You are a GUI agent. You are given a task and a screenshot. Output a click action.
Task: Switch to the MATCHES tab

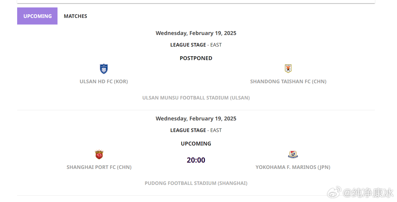pyautogui.click(x=75, y=16)
